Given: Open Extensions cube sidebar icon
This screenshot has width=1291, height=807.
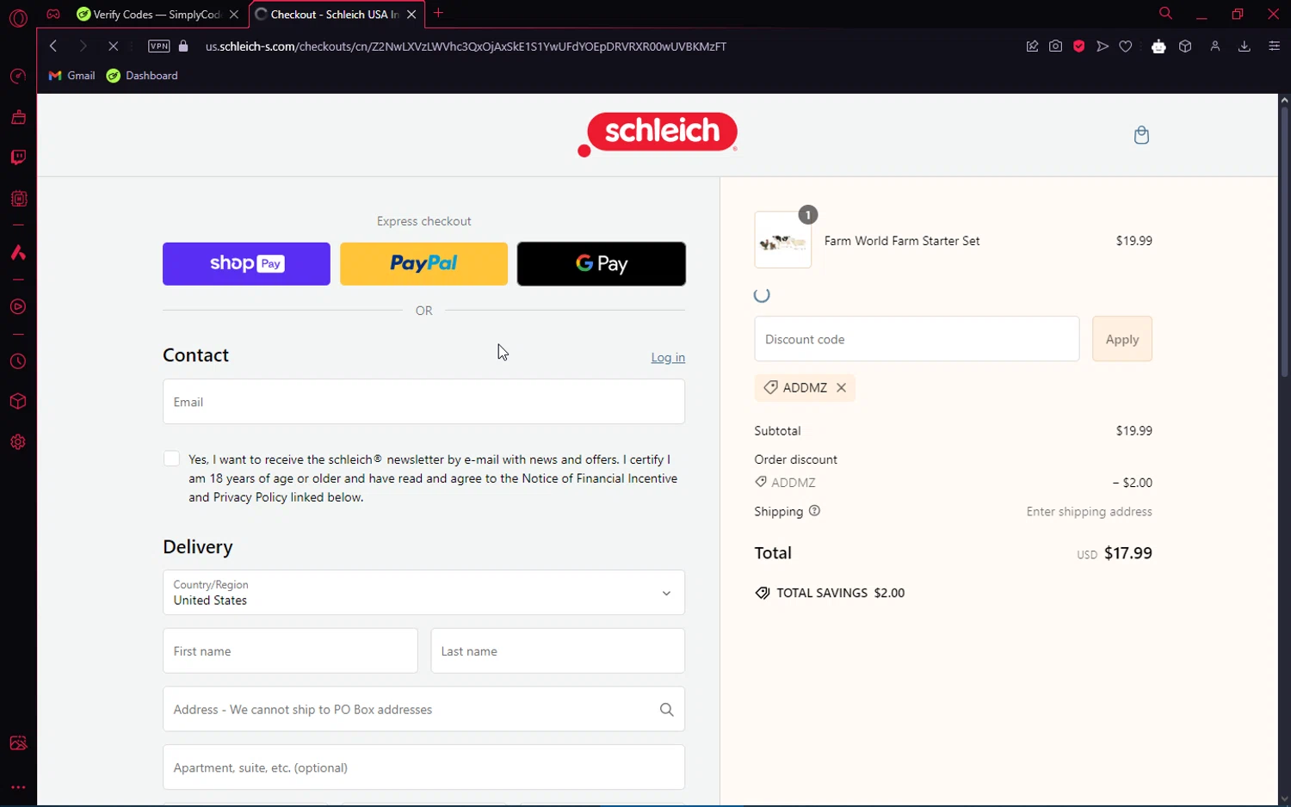Looking at the screenshot, I should coord(18,402).
